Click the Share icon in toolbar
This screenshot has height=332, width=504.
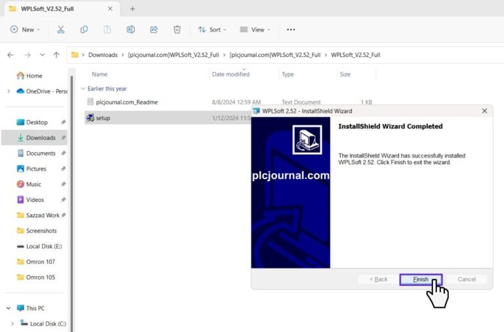154,30
